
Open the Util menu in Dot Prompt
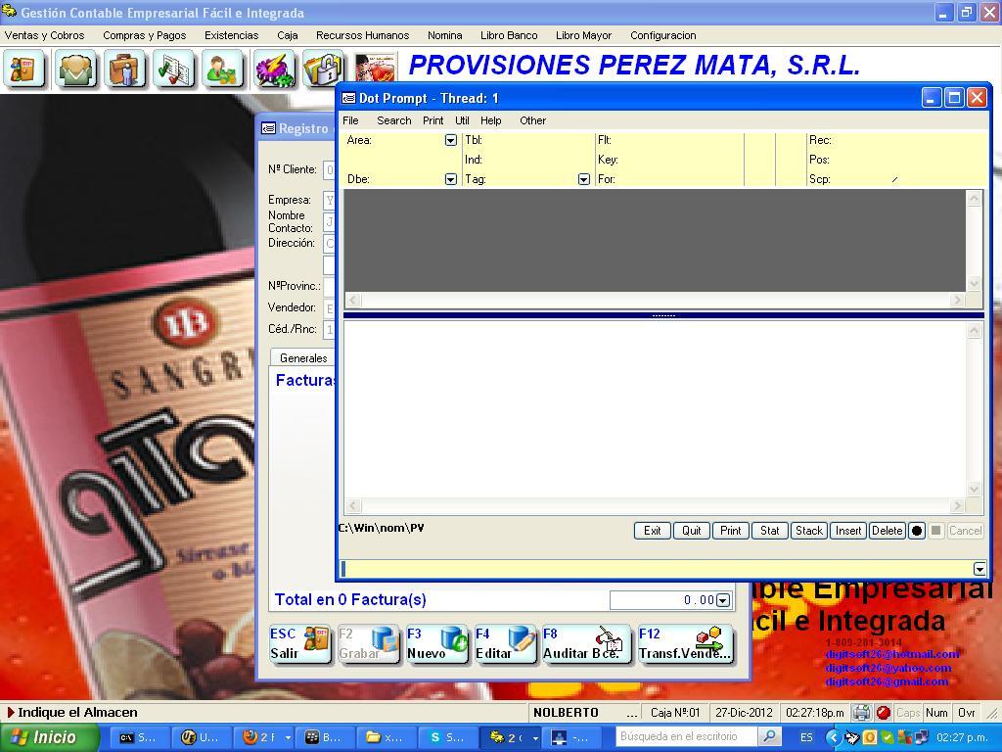(462, 120)
